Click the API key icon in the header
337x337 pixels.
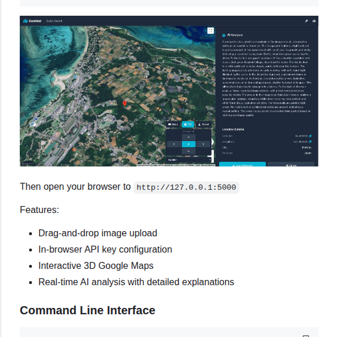306,21
